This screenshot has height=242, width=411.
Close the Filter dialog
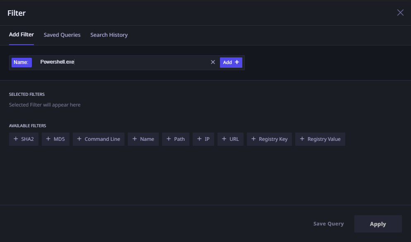[x=400, y=12]
